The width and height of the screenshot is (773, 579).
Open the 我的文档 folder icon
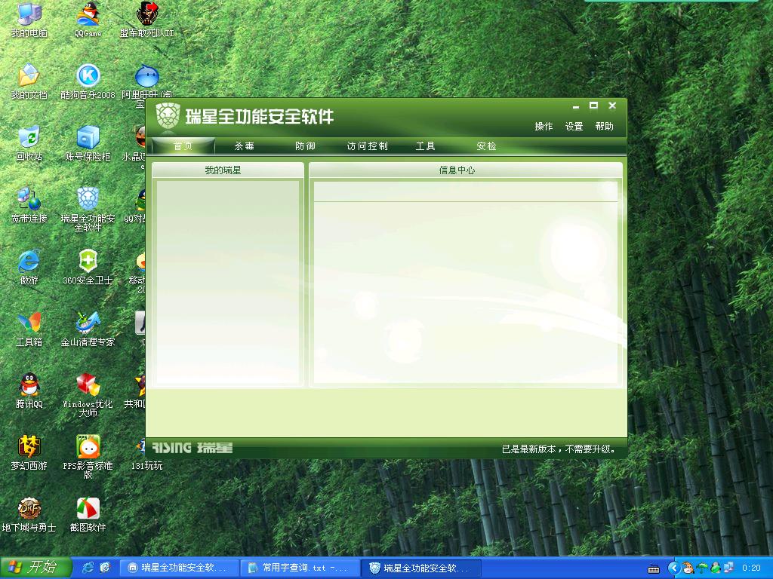29,81
